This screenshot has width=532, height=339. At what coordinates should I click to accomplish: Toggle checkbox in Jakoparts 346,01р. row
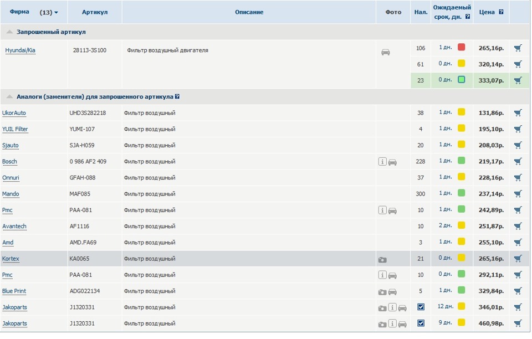pyautogui.click(x=421, y=307)
